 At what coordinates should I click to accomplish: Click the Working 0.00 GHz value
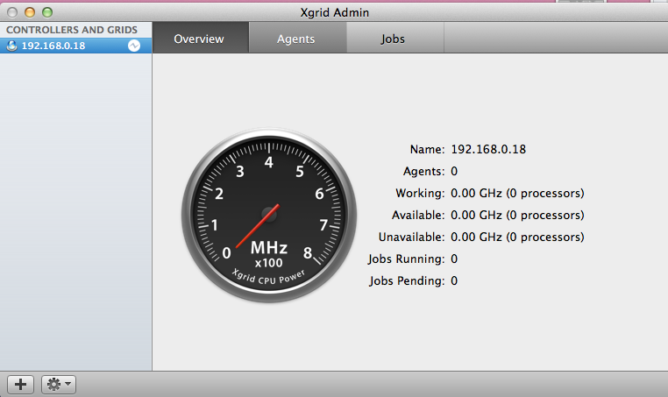[x=517, y=194]
